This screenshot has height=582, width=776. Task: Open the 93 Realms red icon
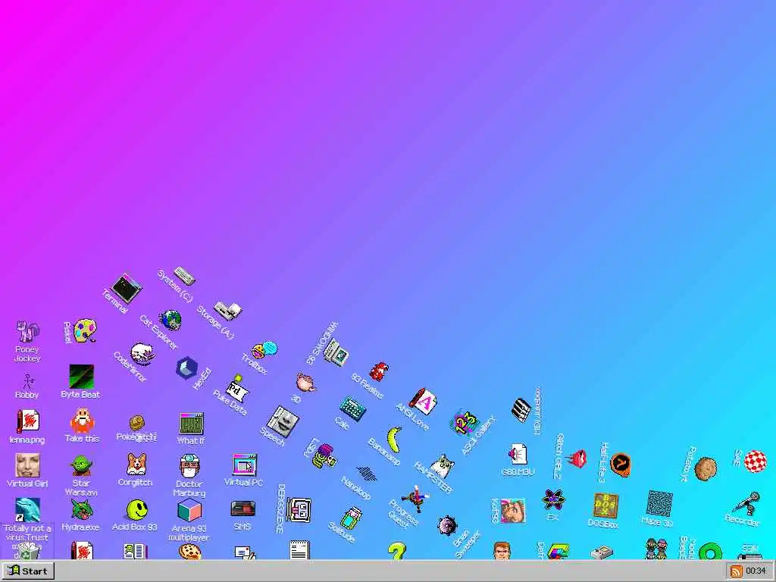pyautogui.click(x=379, y=371)
